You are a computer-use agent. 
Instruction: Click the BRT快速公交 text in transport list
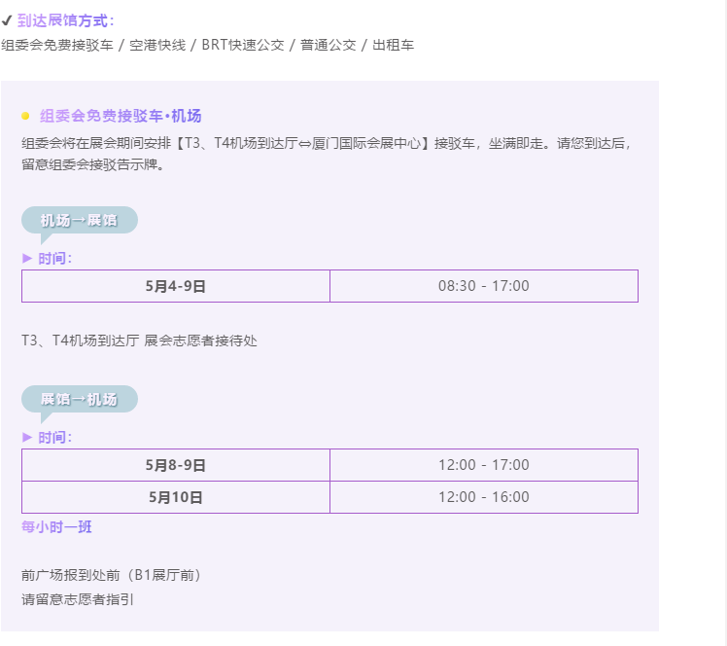243,45
